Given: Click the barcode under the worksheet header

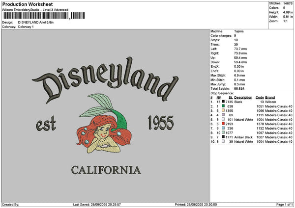Looking at the screenshot, I should (44, 16).
